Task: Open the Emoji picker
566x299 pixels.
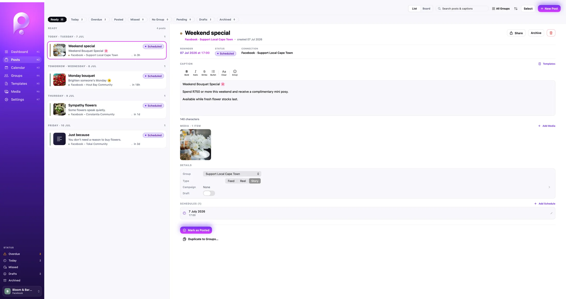Action: [x=235, y=73]
